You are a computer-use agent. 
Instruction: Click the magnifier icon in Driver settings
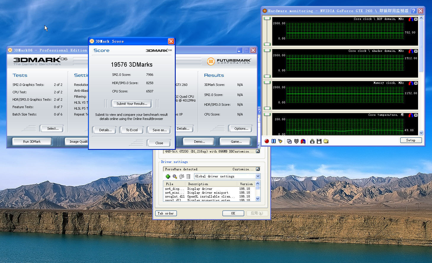coord(175,177)
